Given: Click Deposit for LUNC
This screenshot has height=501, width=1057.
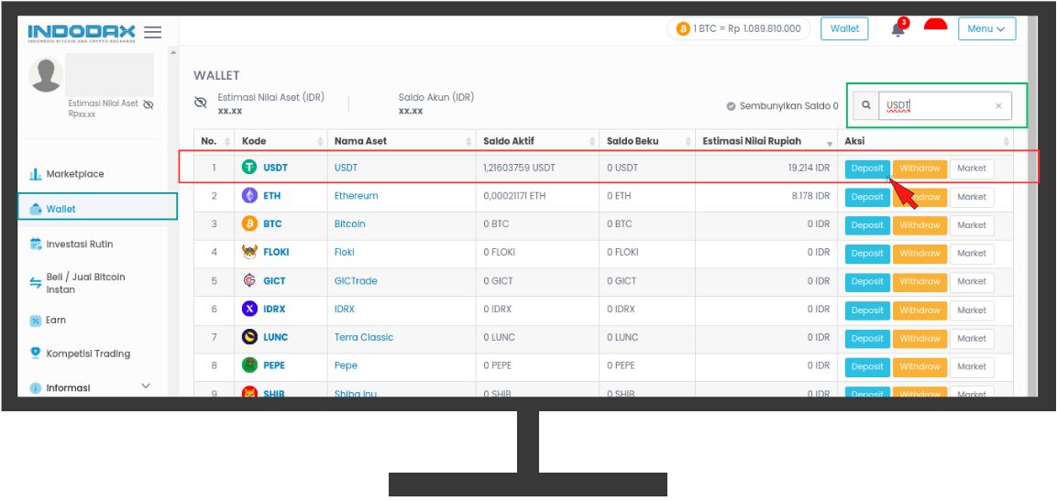Looking at the screenshot, I should (867, 339).
